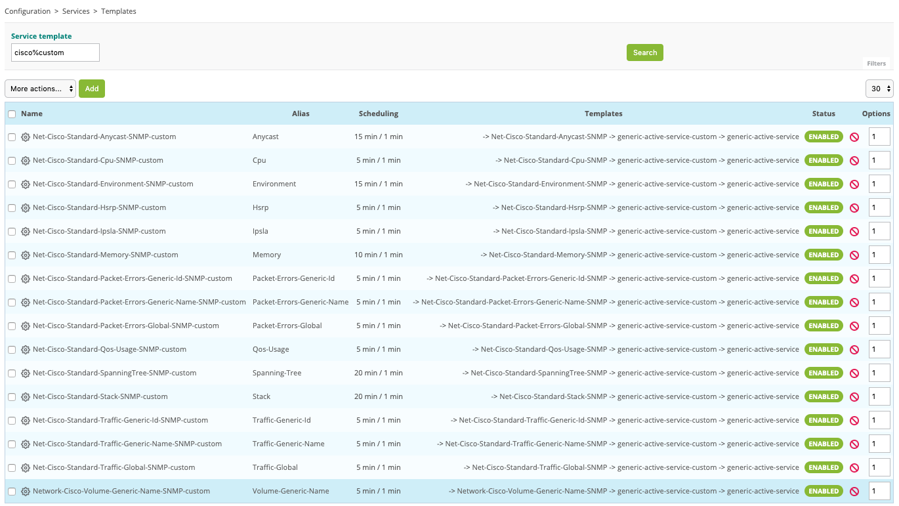This screenshot has height=506, width=899.
Task: Click gear icon for Qos-Usage-SNMP-custom row
Action: 26,349
